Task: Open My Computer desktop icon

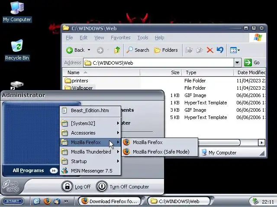Action: [17, 12]
